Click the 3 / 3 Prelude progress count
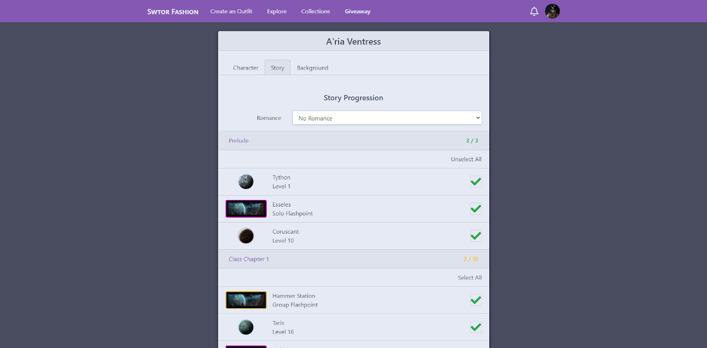 click(x=472, y=140)
